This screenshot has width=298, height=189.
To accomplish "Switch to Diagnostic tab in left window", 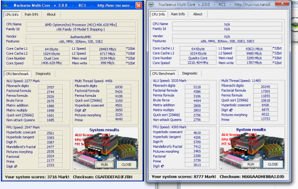I will click(43, 74).
